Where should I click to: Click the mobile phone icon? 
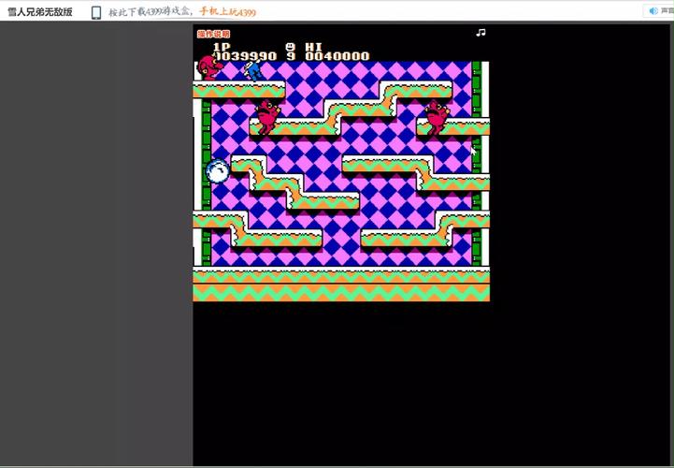96,12
